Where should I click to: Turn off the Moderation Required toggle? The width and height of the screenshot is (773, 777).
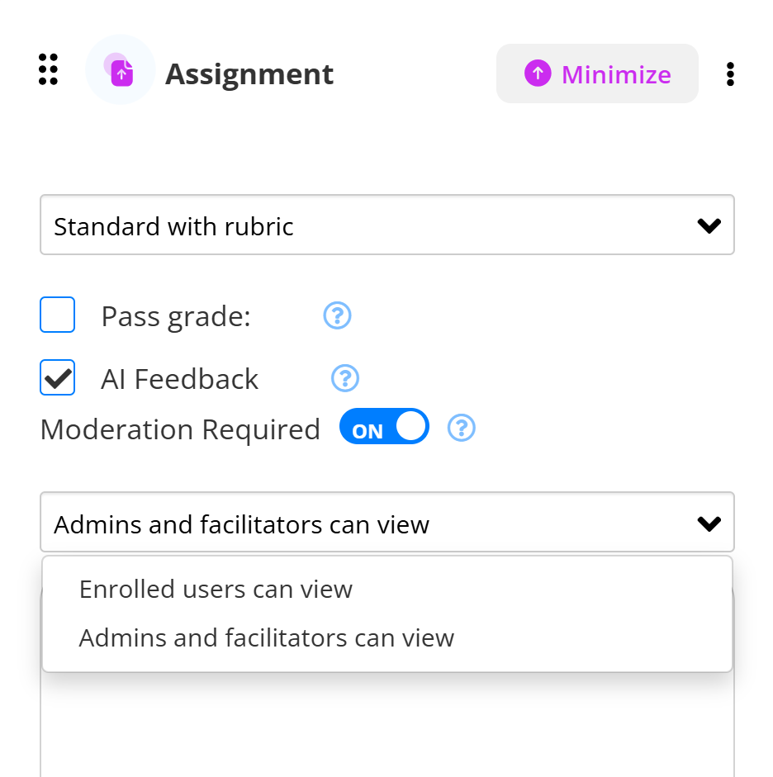click(385, 428)
